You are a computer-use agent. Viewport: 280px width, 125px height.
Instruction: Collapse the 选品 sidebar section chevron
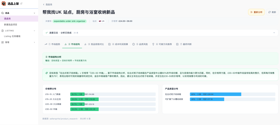[34, 13]
